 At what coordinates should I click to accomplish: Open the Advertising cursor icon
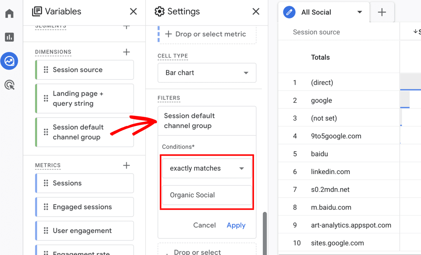[x=9, y=85]
